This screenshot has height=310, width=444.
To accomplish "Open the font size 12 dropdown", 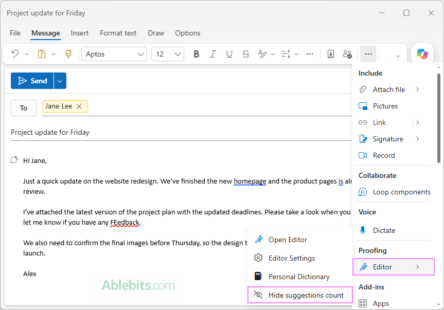I will coord(168,54).
